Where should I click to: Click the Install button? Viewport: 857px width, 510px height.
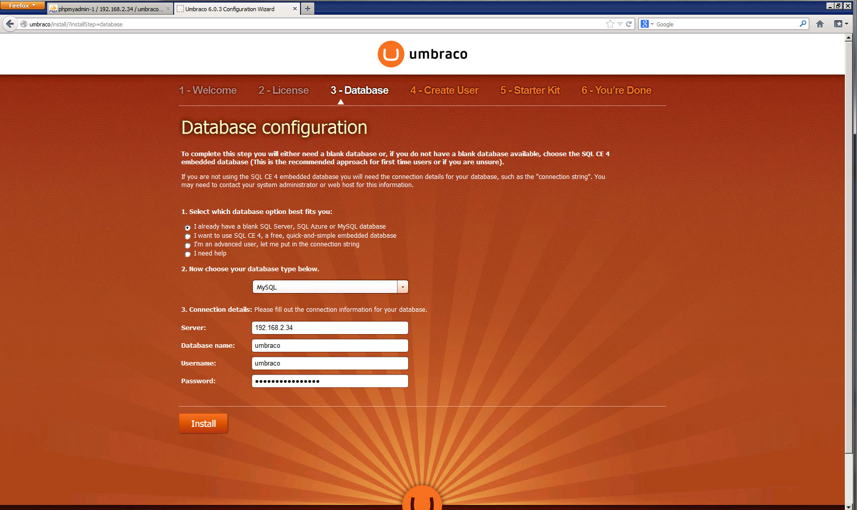[203, 423]
